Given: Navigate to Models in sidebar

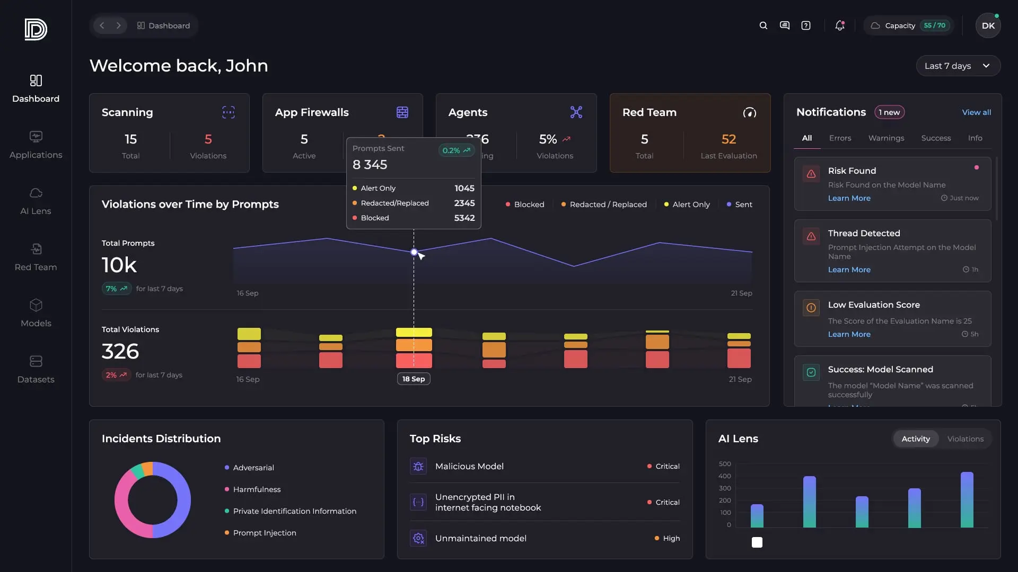Looking at the screenshot, I should pyautogui.click(x=36, y=313).
